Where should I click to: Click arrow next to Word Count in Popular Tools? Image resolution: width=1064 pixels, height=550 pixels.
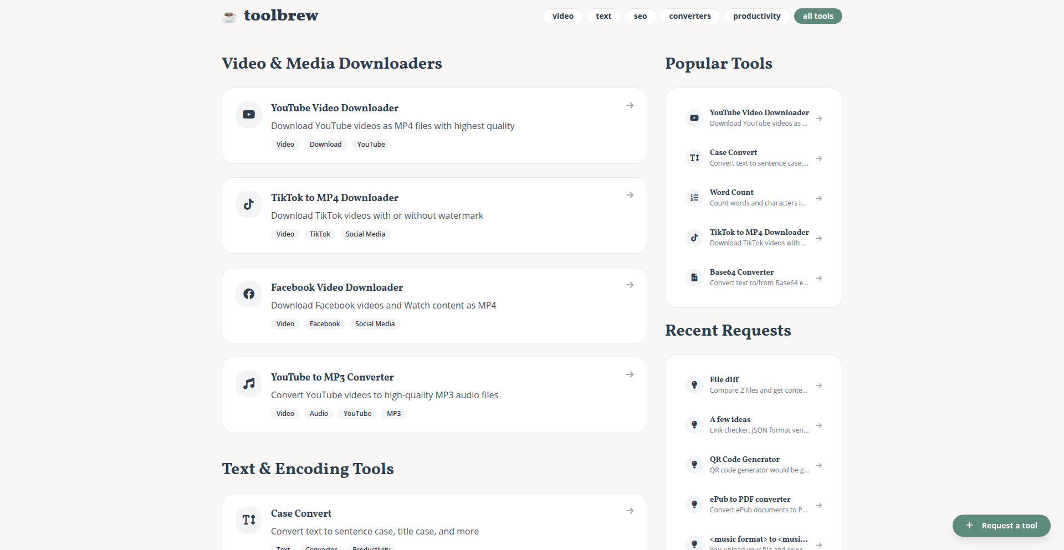coord(819,198)
